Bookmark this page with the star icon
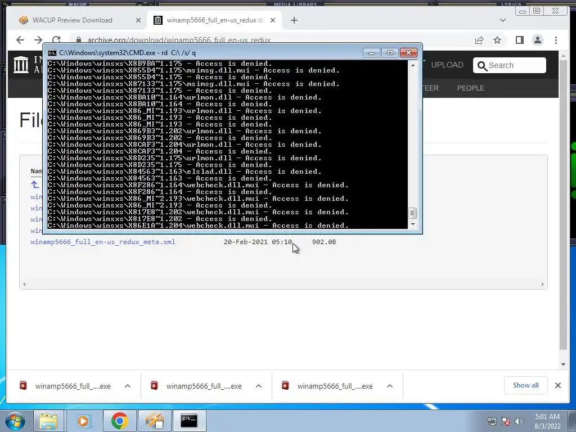Image resolution: width=576 pixels, height=432 pixels. (497, 40)
